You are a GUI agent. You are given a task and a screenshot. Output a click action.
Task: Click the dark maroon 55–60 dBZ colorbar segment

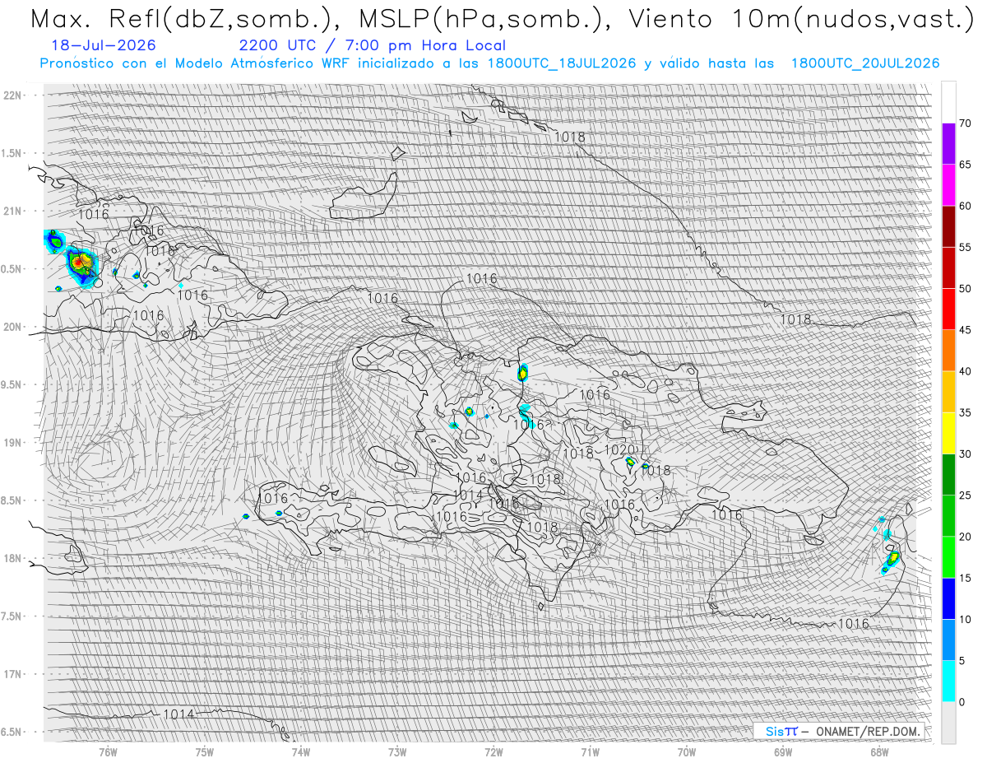(948, 226)
